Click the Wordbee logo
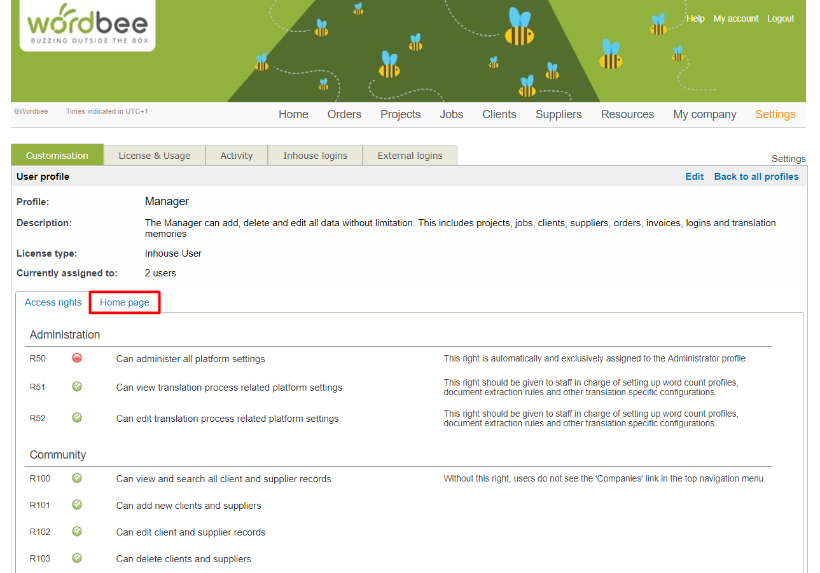Screen dimensions: 820x573 click(x=87, y=24)
